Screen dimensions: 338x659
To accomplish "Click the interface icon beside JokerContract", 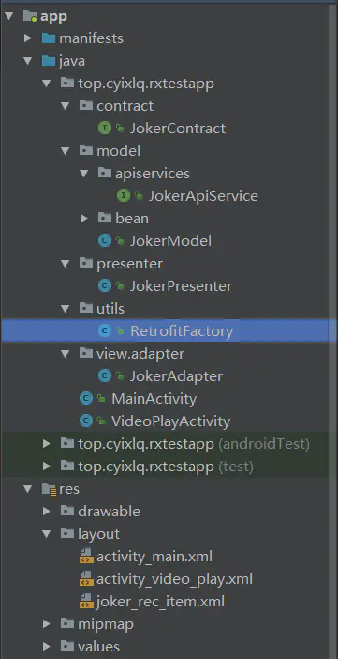I will 105,128.
